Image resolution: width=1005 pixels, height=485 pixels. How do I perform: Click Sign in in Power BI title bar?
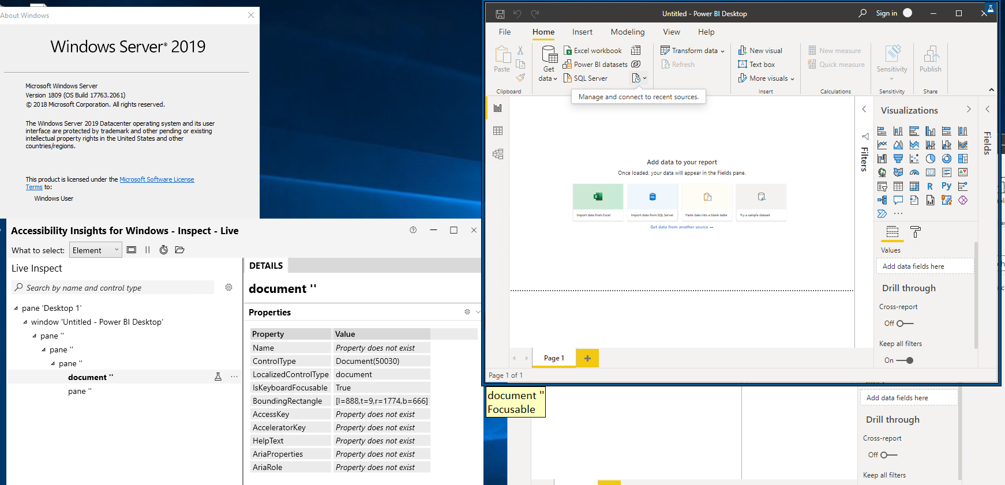point(886,13)
